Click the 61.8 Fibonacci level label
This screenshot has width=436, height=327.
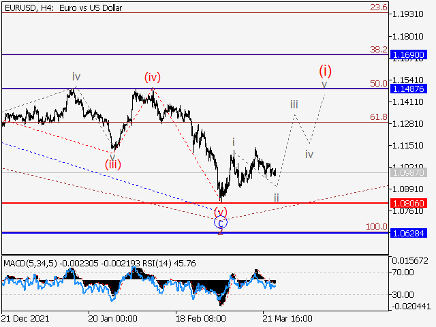pyautogui.click(x=379, y=117)
